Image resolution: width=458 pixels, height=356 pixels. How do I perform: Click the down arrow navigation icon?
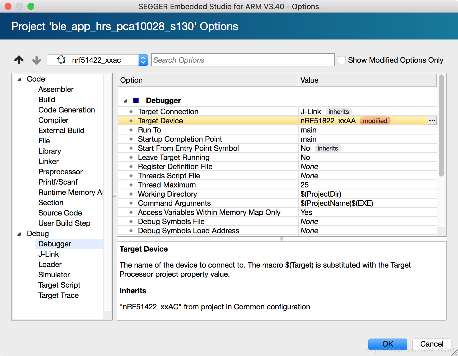36,60
